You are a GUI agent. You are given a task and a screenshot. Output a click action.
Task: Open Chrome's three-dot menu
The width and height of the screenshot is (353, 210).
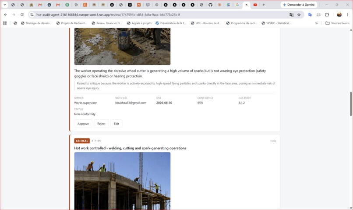(x=347, y=14)
